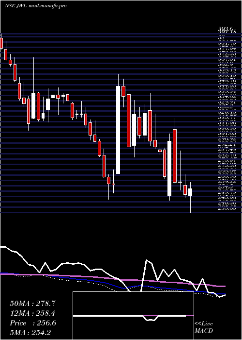
Task: Click the 5MA : 254.2 value
Action: point(30,333)
